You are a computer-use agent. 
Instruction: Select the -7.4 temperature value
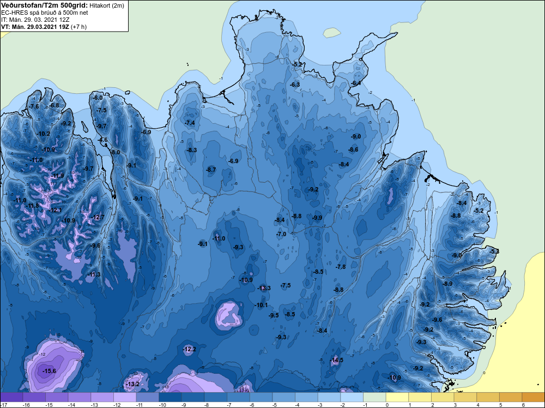(190, 123)
